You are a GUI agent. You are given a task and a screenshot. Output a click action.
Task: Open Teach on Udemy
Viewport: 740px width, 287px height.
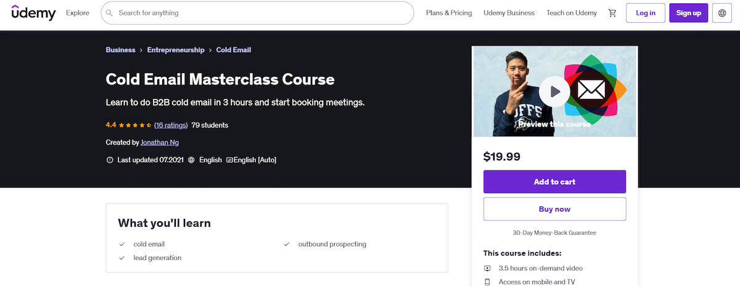[x=571, y=13]
